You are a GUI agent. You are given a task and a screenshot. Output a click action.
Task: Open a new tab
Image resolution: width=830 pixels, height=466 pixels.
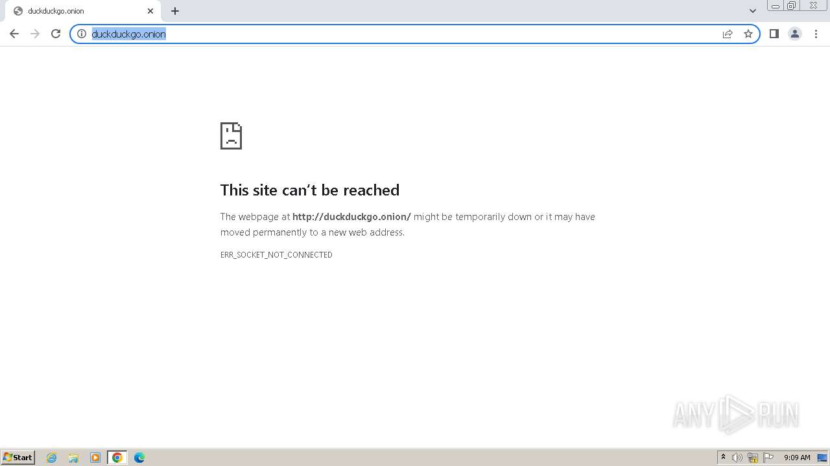click(x=175, y=11)
